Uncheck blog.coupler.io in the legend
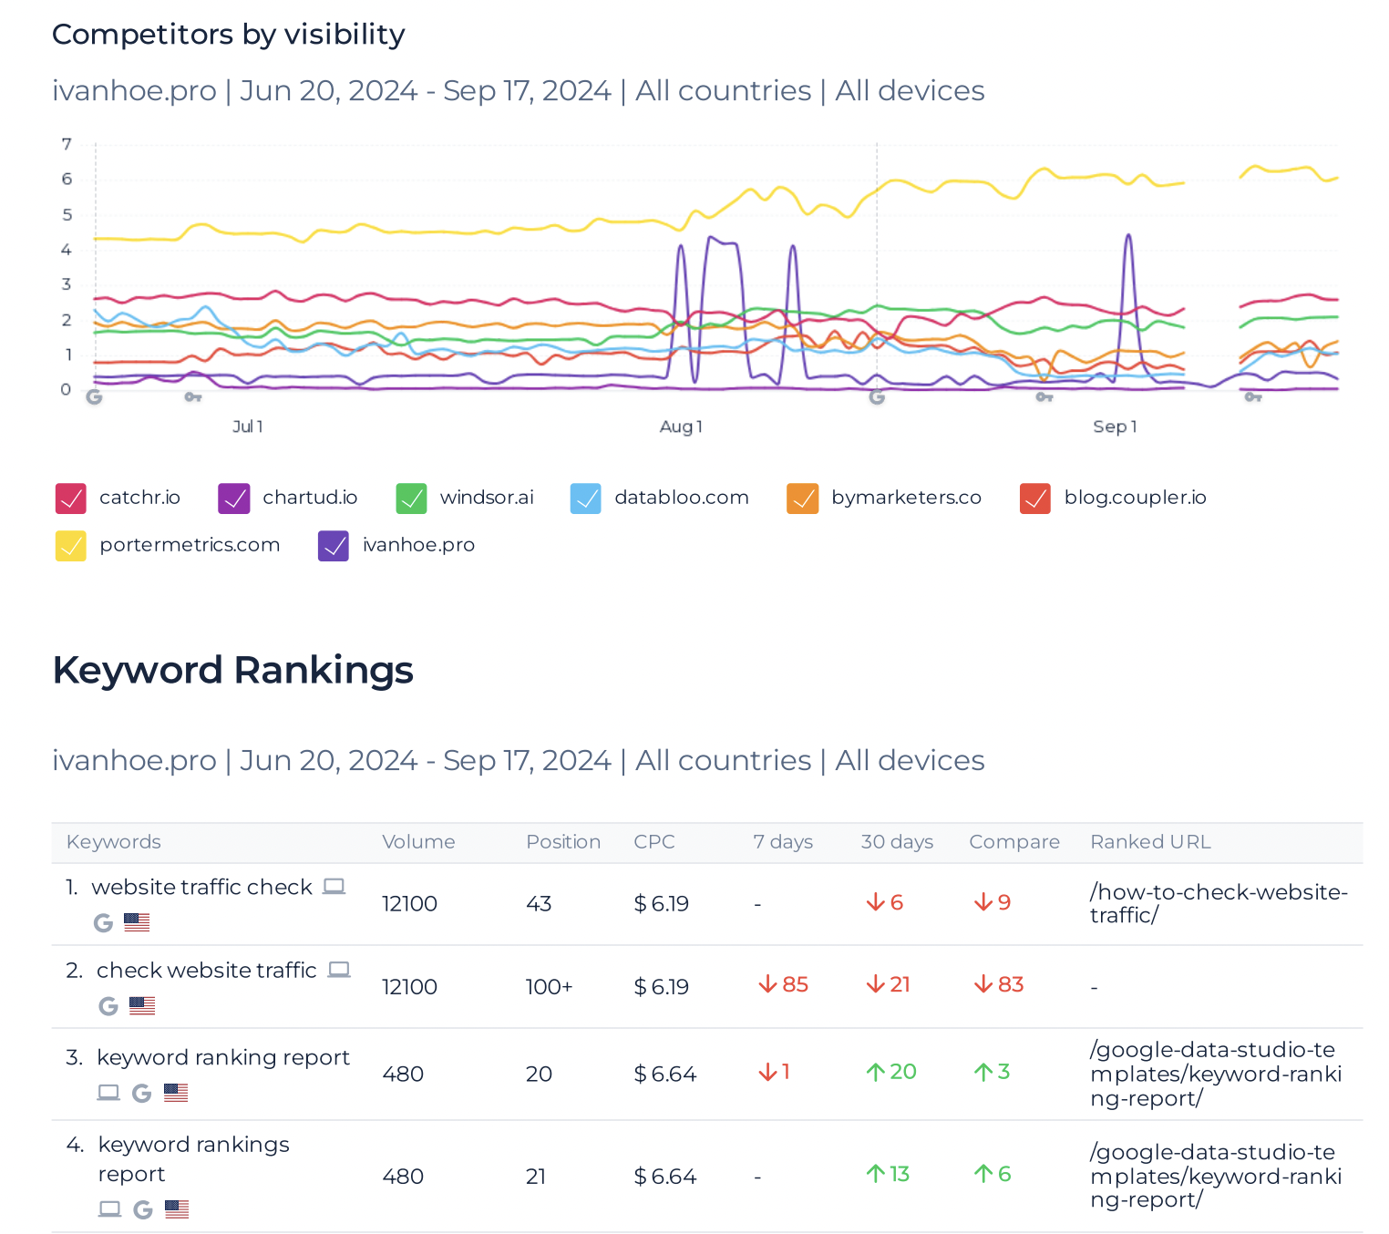 (1035, 499)
